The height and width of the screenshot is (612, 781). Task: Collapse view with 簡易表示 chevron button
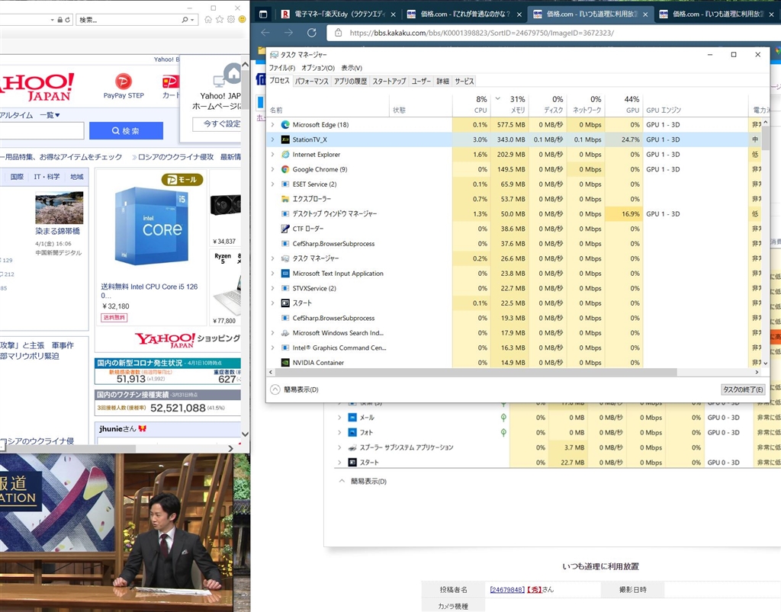point(275,389)
